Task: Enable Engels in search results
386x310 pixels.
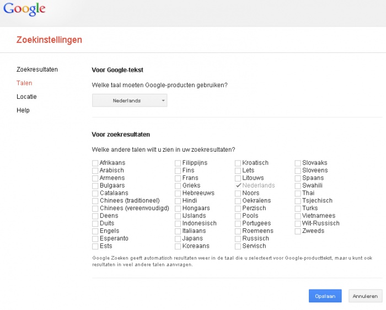Action: (95, 231)
